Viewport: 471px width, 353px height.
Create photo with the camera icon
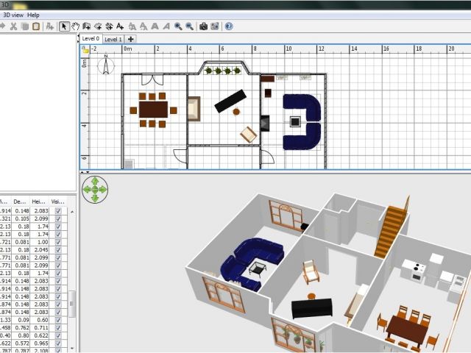pos(203,26)
